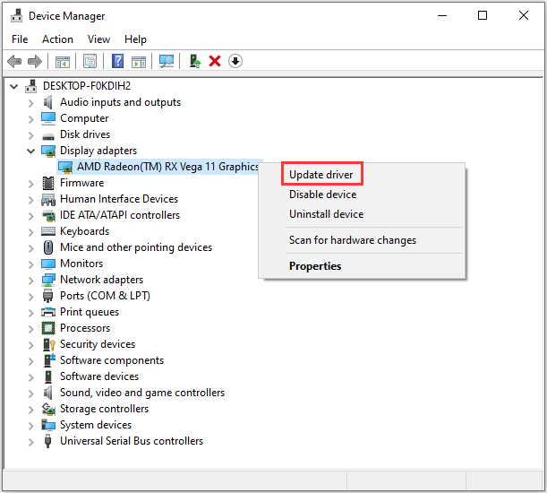The image size is (547, 493).
Task: Click the Firmware chip icon
Action: click(48, 183)
